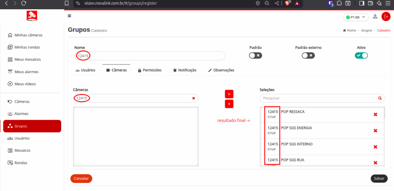394x191 pixels.
Task: Follow the Home breadcrumb link
Action: (x=349, y=30)
